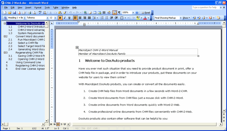Screen dimensions: 227x131
Task: Decrease the paragraph indent
Action: [112, 18]
